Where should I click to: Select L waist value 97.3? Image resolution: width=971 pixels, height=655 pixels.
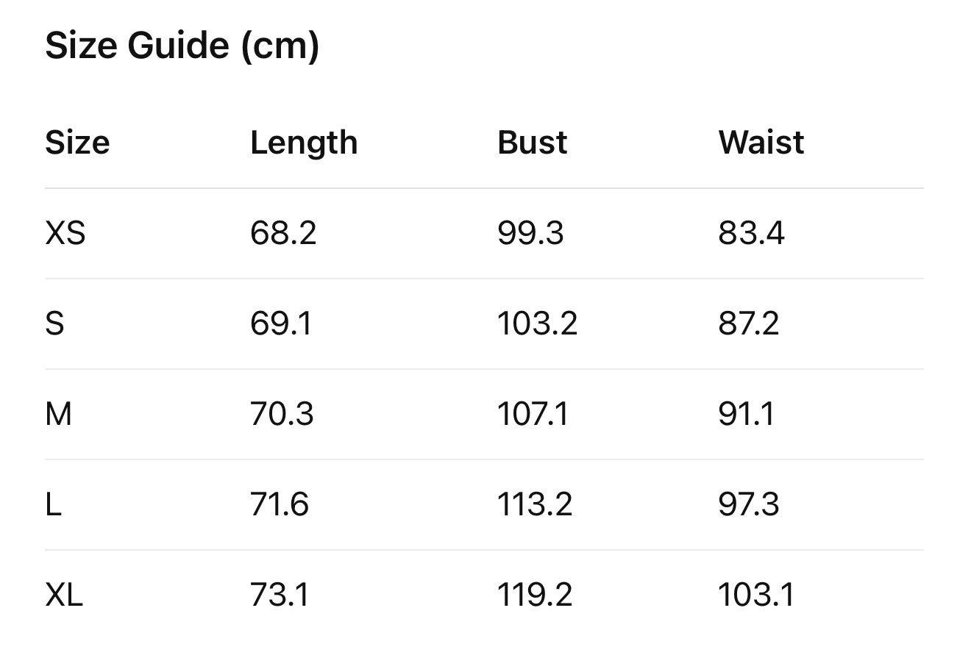pyautogui.click(x=748, y=505)
